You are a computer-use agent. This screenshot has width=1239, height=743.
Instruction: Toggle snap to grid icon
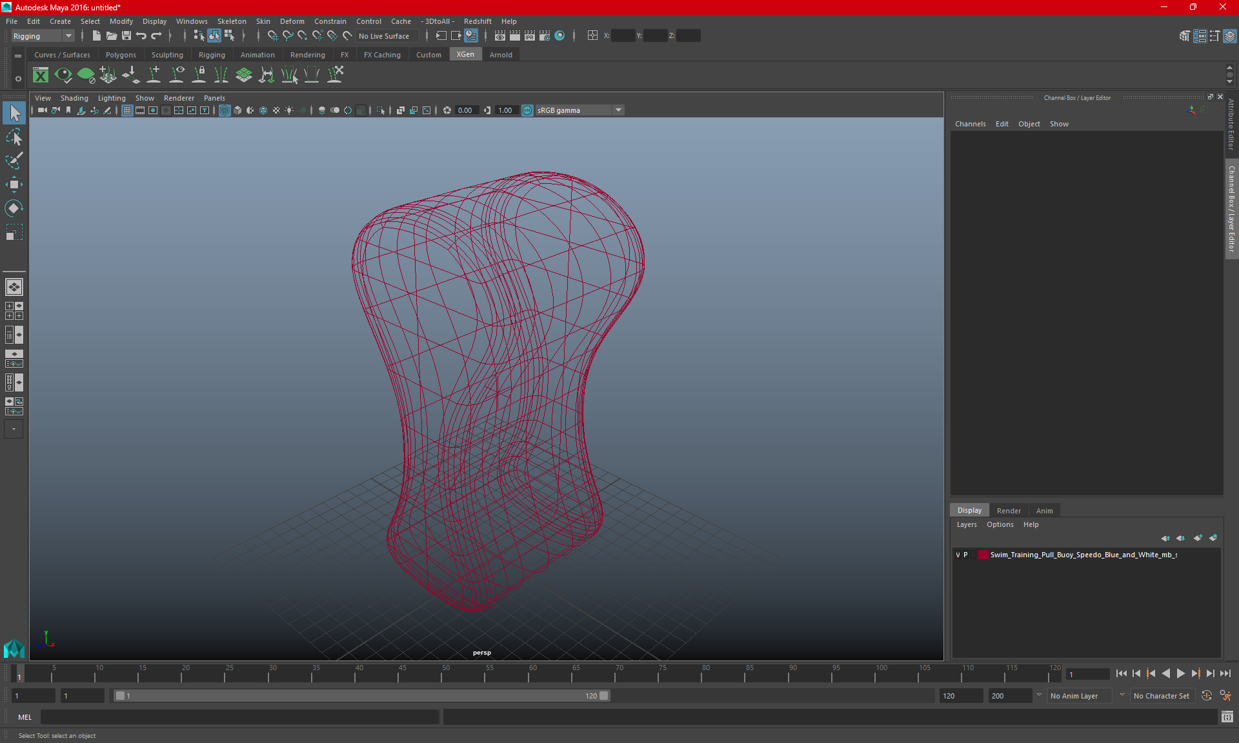point(272,35)
